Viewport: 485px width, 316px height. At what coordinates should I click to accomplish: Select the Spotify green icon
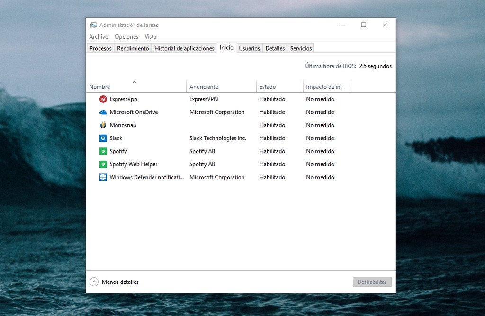(x=103, y=151)
